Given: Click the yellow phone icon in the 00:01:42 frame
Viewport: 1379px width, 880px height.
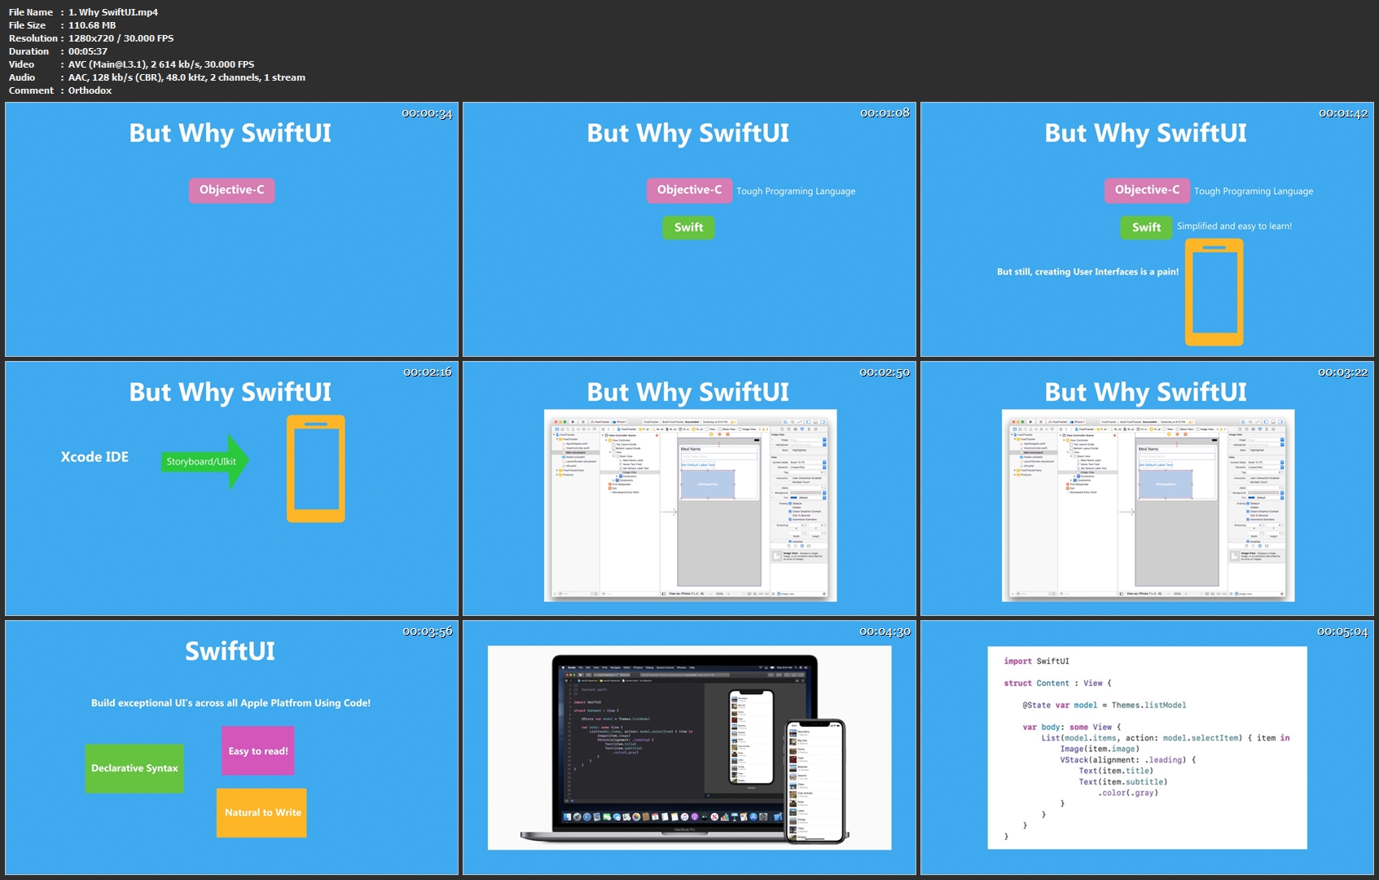Looking at the screenshot, I should [x=1214, y=292].
